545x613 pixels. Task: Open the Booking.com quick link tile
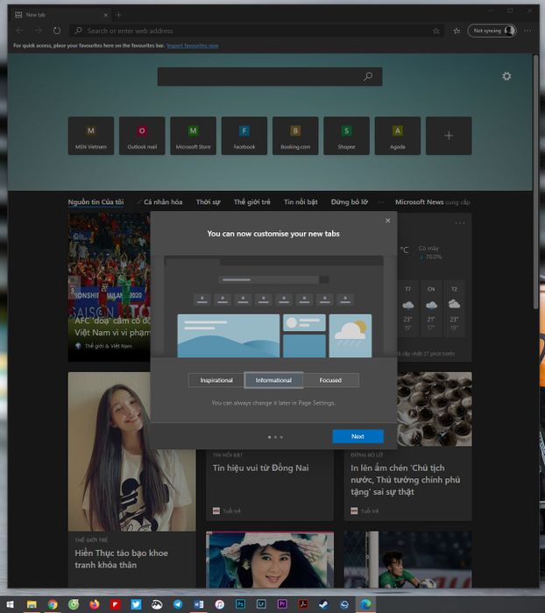coord(295,136)
